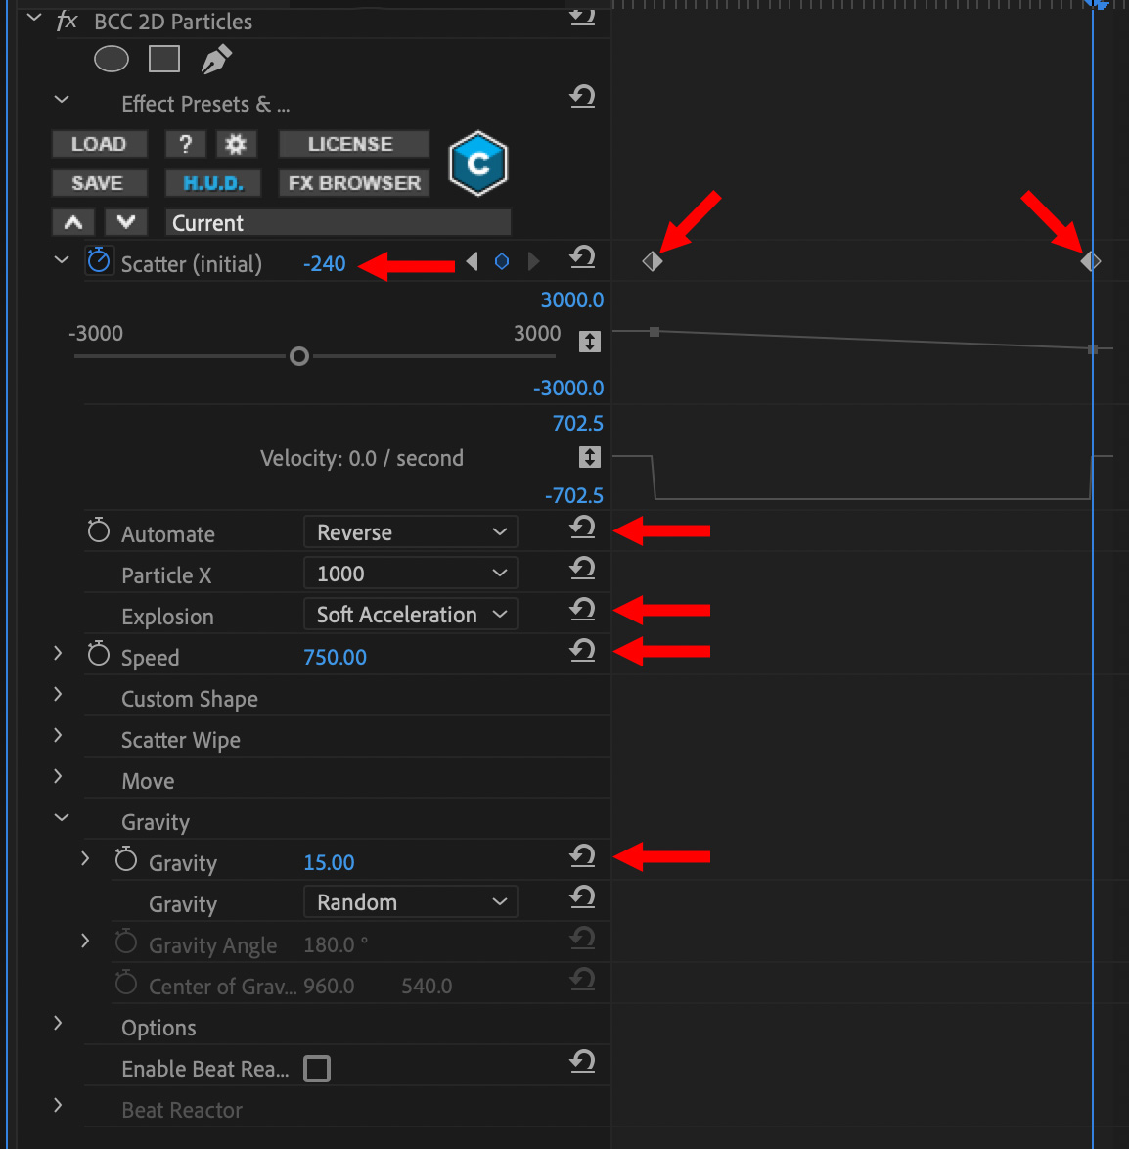Viewport: 1129px width, 1149px height.
Task: Select the rectangle mask tool
Action: pos(164,60)
